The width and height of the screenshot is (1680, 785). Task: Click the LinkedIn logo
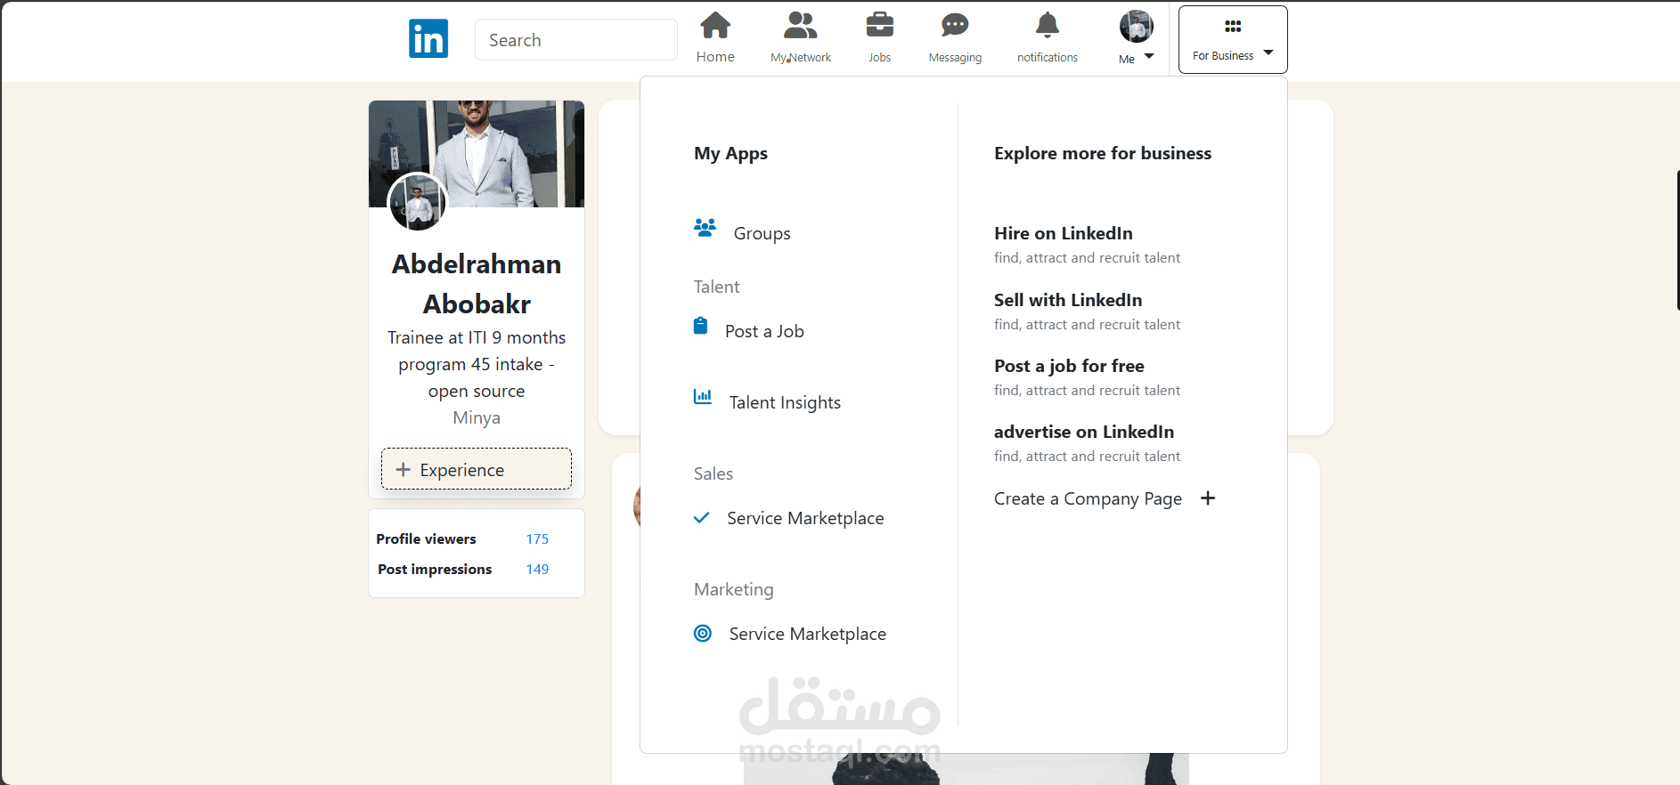tap(428, 39)
